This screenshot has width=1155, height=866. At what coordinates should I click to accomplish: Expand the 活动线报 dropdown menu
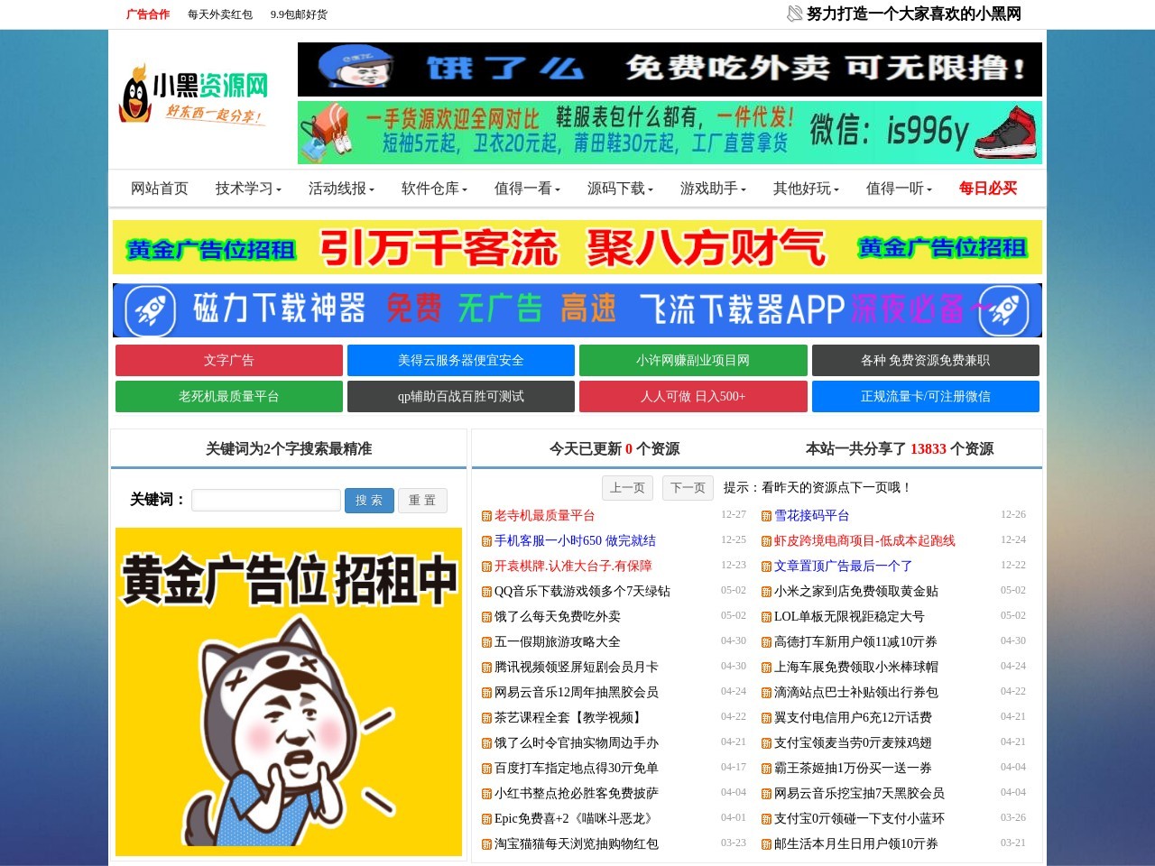(341, 189)
